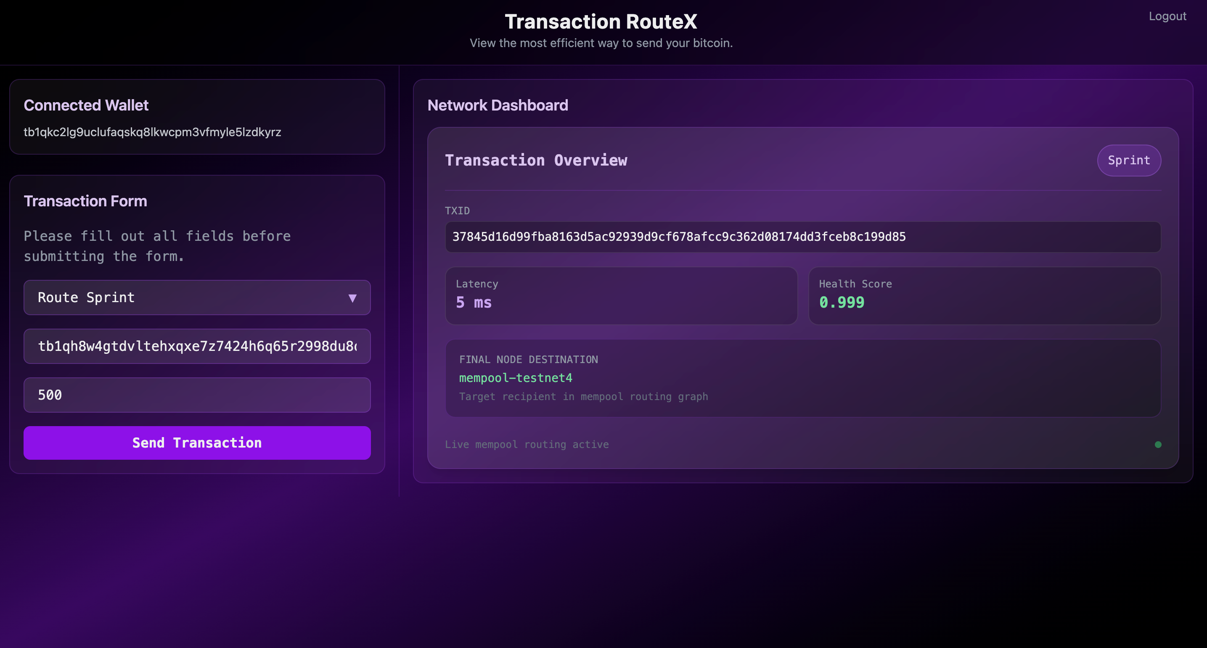The image size is (1207, 648).
Task: Select the Route Sprint combo box
Action: [x=188, y=298]
